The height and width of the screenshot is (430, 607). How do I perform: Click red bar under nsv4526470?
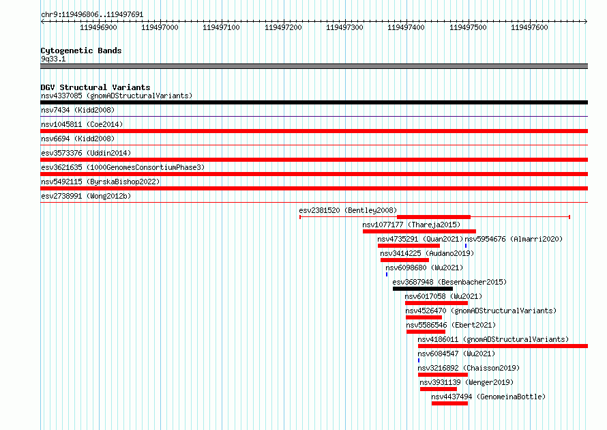424,317
